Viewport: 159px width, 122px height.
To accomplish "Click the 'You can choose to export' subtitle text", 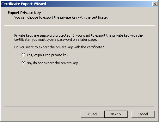I will [x=61, y=17].
